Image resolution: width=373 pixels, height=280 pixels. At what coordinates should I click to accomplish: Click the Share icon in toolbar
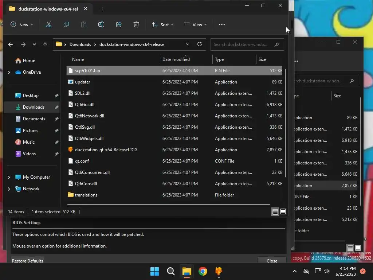pyautogui.click(x=119, y=24)
